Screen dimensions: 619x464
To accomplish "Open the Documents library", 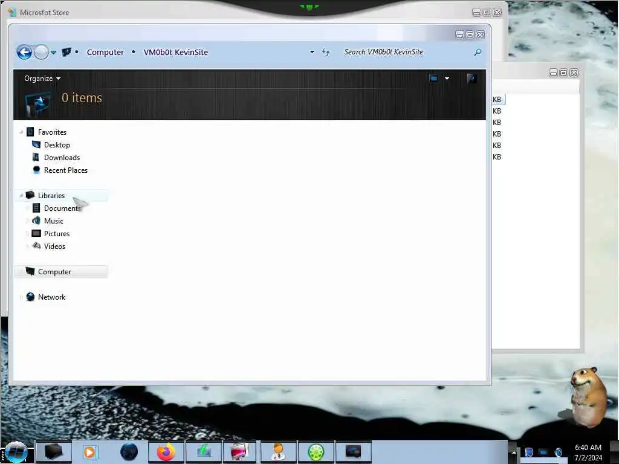I will (x=62, y=208).
